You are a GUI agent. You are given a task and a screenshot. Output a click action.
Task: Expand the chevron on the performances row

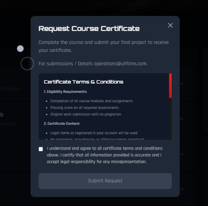click(181, 119)
